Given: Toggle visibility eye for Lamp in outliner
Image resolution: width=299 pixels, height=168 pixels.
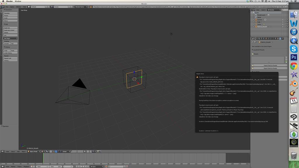Looking at the screenshot, I should click(x=283, y=24).
